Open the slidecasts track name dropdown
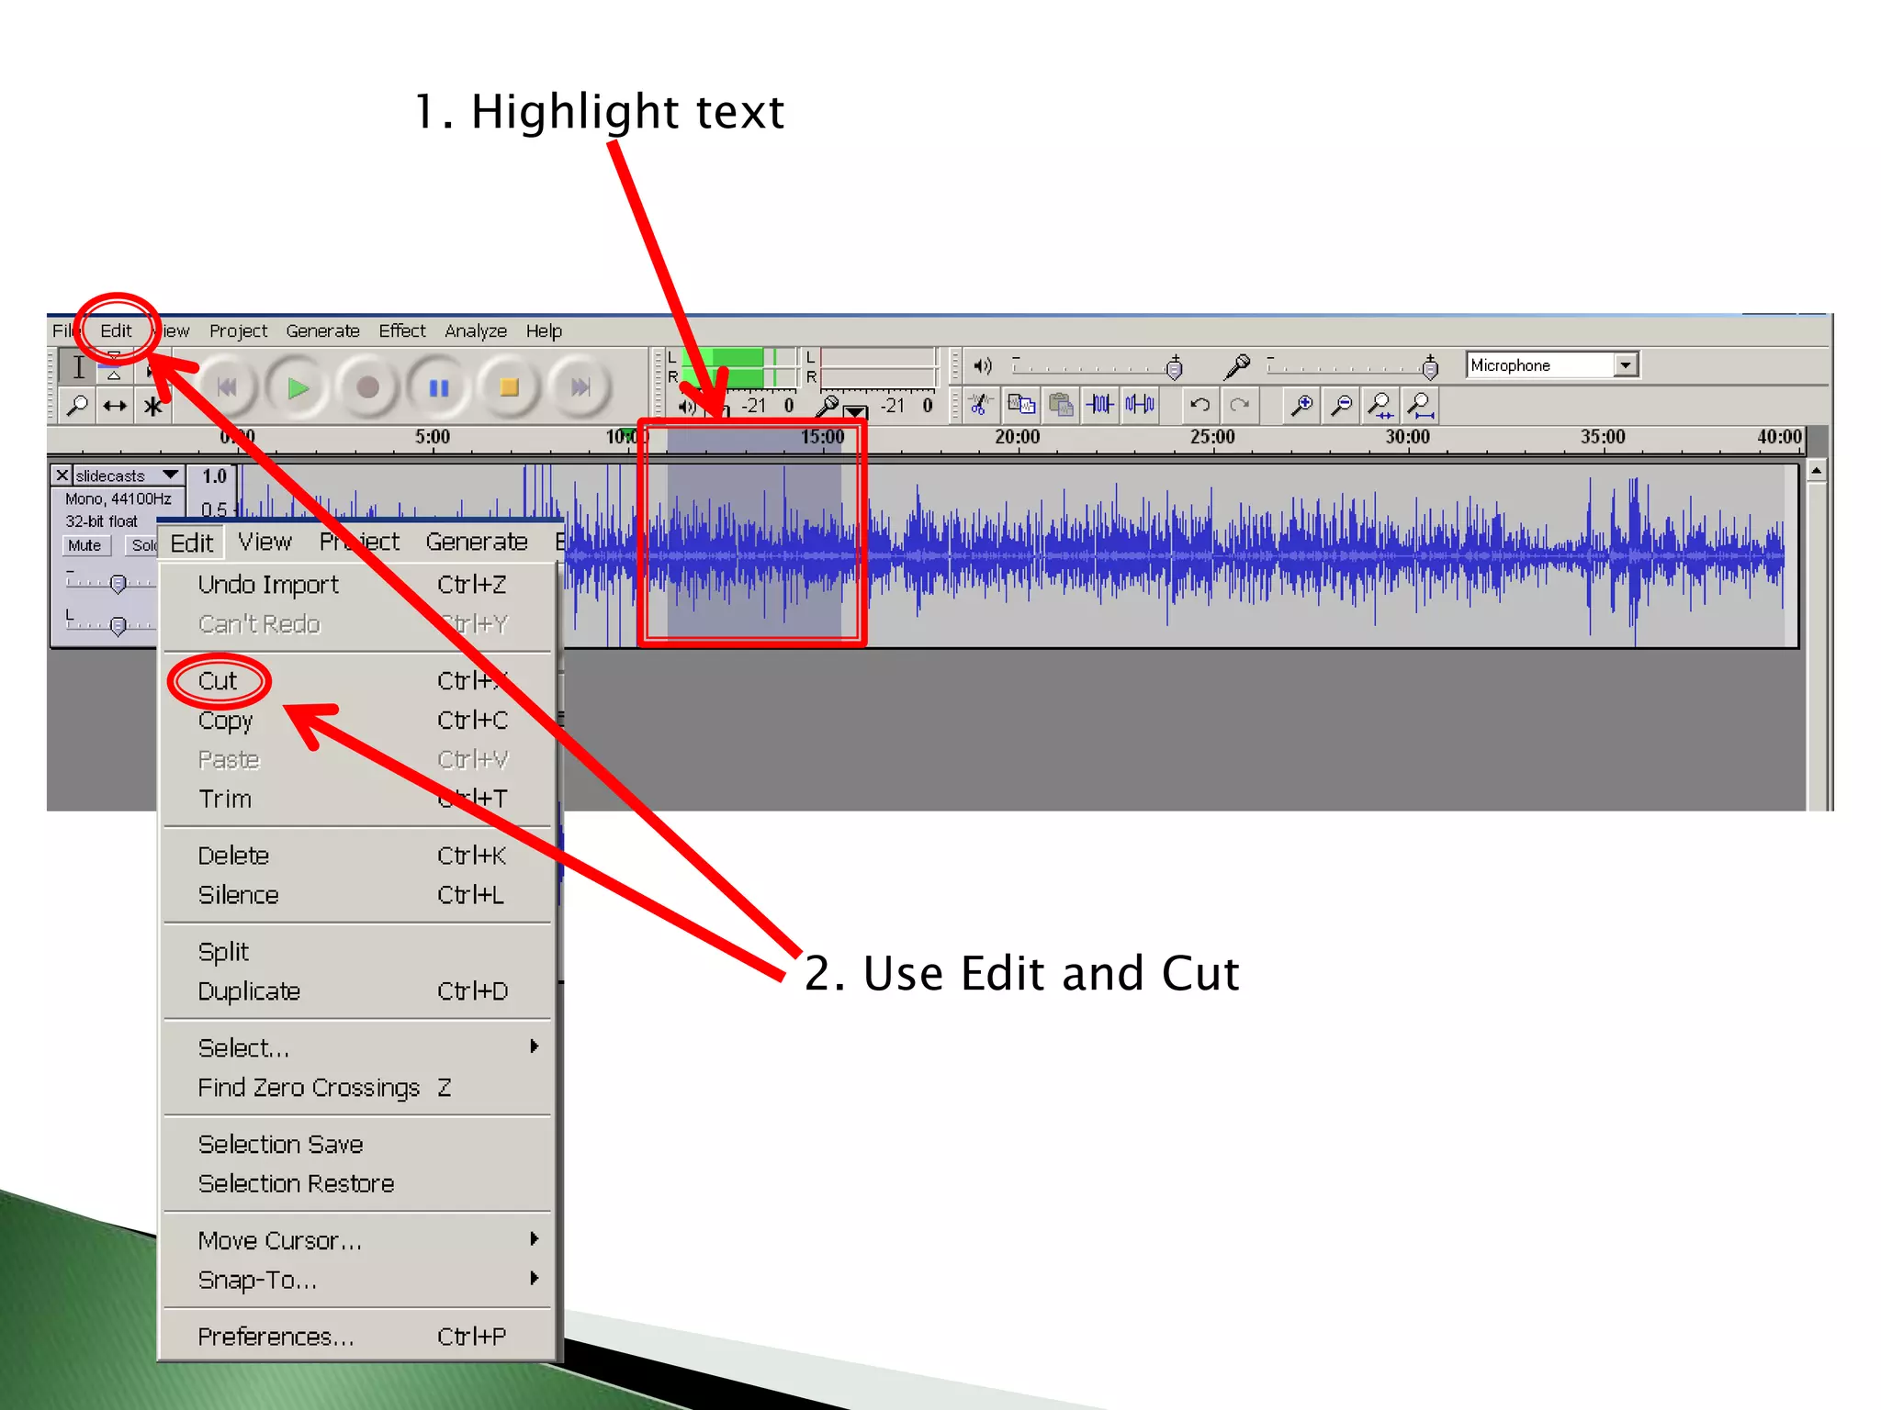Screen dimensions: 1881x1410 [x=170, y=476]
